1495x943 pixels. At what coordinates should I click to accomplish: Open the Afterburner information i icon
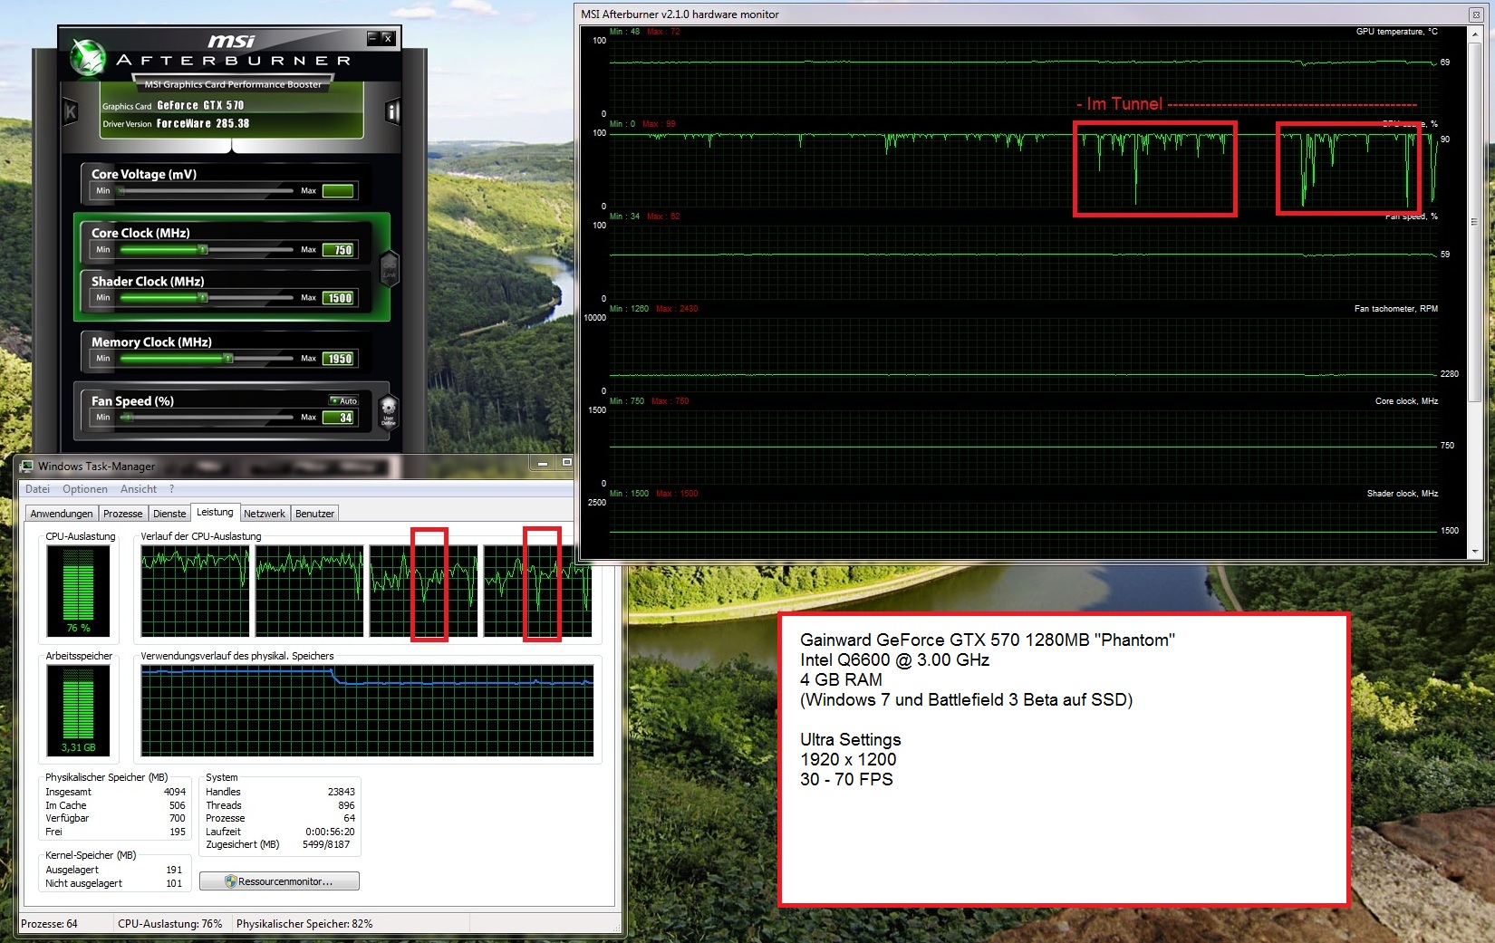(x=392, y=111)
